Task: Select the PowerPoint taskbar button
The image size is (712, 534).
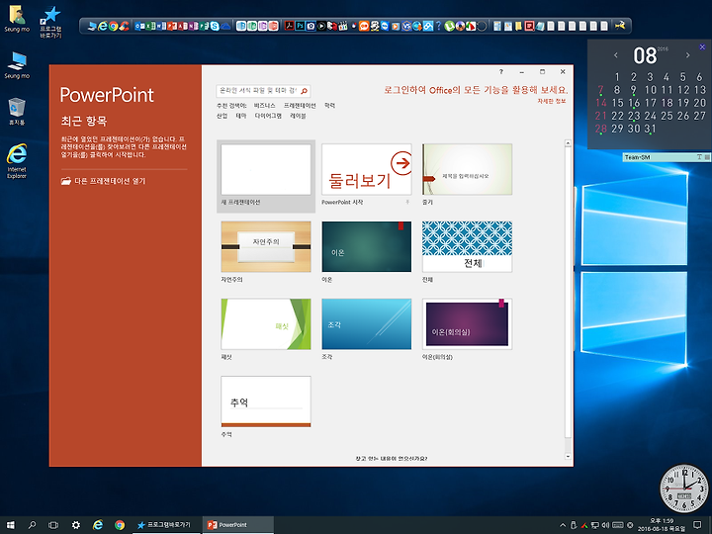Action: point(237,525)
